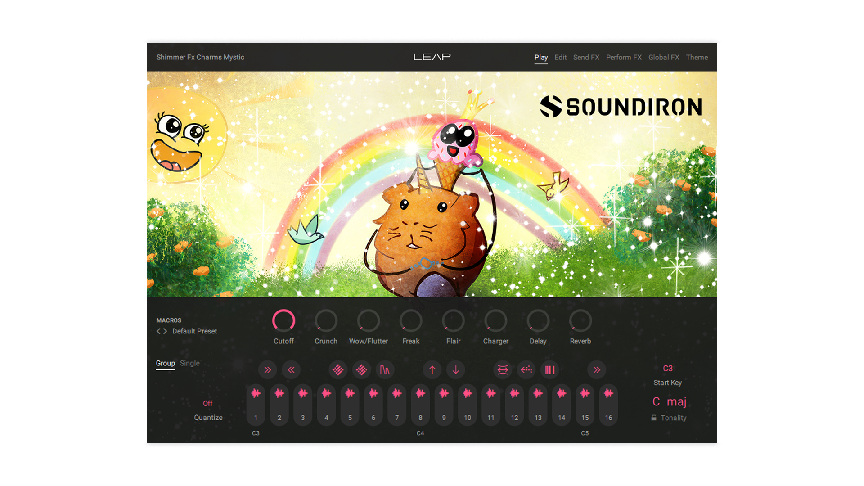The height and width of the screenshot is (486, 864).
Task: Click the up arrow icon
Action: coord(432,370)
